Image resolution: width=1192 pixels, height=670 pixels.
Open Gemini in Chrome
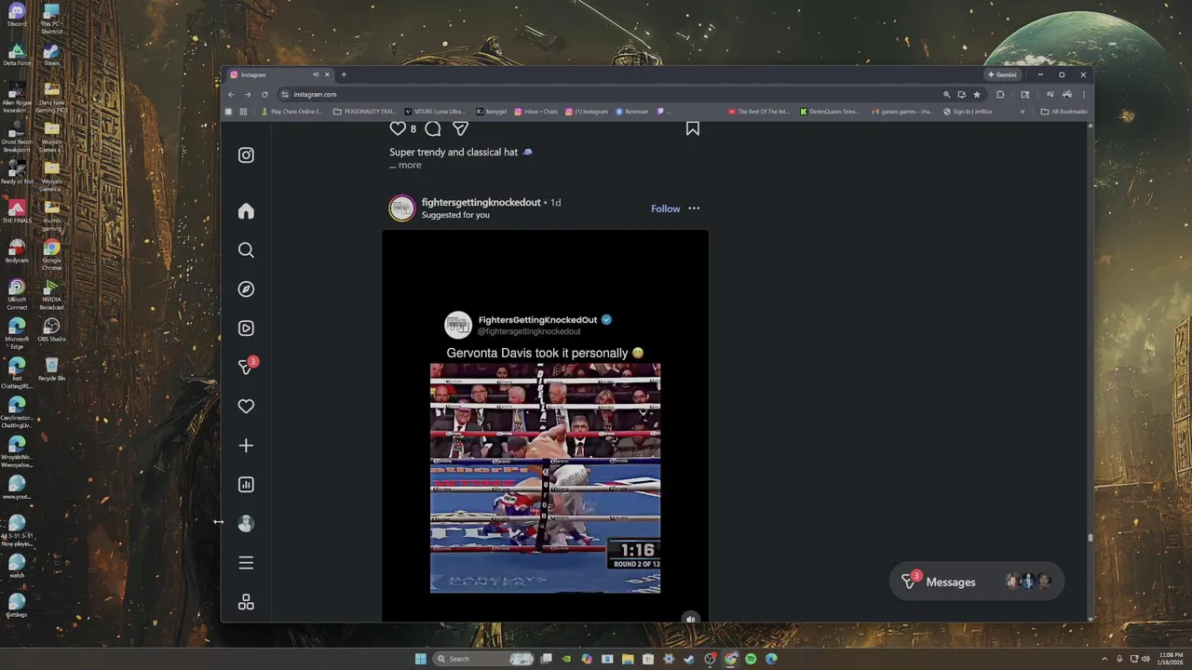tap(1002, 74)
